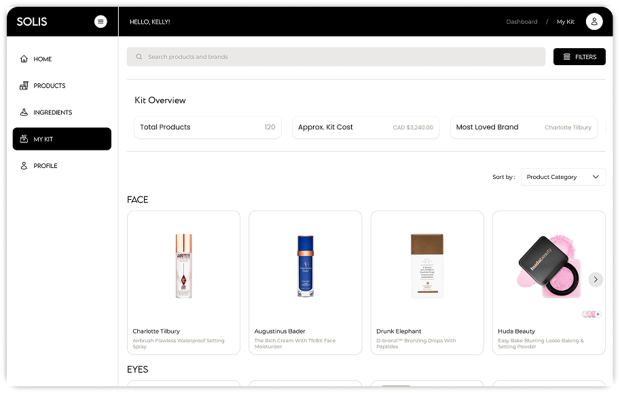Expand the sort dropdown chevron
This screenshot has width=620, height=393.
[x=596, y=177]
